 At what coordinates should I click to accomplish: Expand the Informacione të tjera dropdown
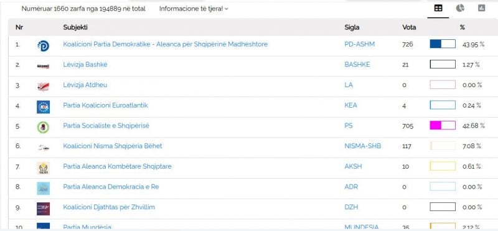tap(194, 9)
